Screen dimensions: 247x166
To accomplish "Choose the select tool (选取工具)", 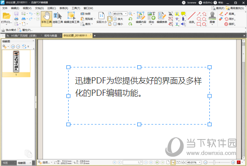I will point(58,18).
